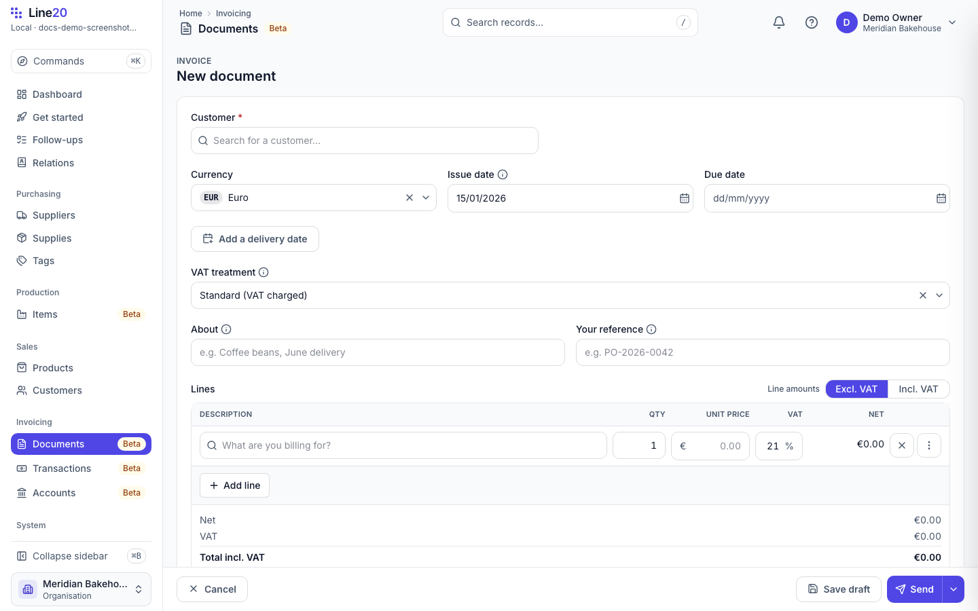Screen dimensions: 978x611
Task: Focus the customer search field
Action: (365, 141)
